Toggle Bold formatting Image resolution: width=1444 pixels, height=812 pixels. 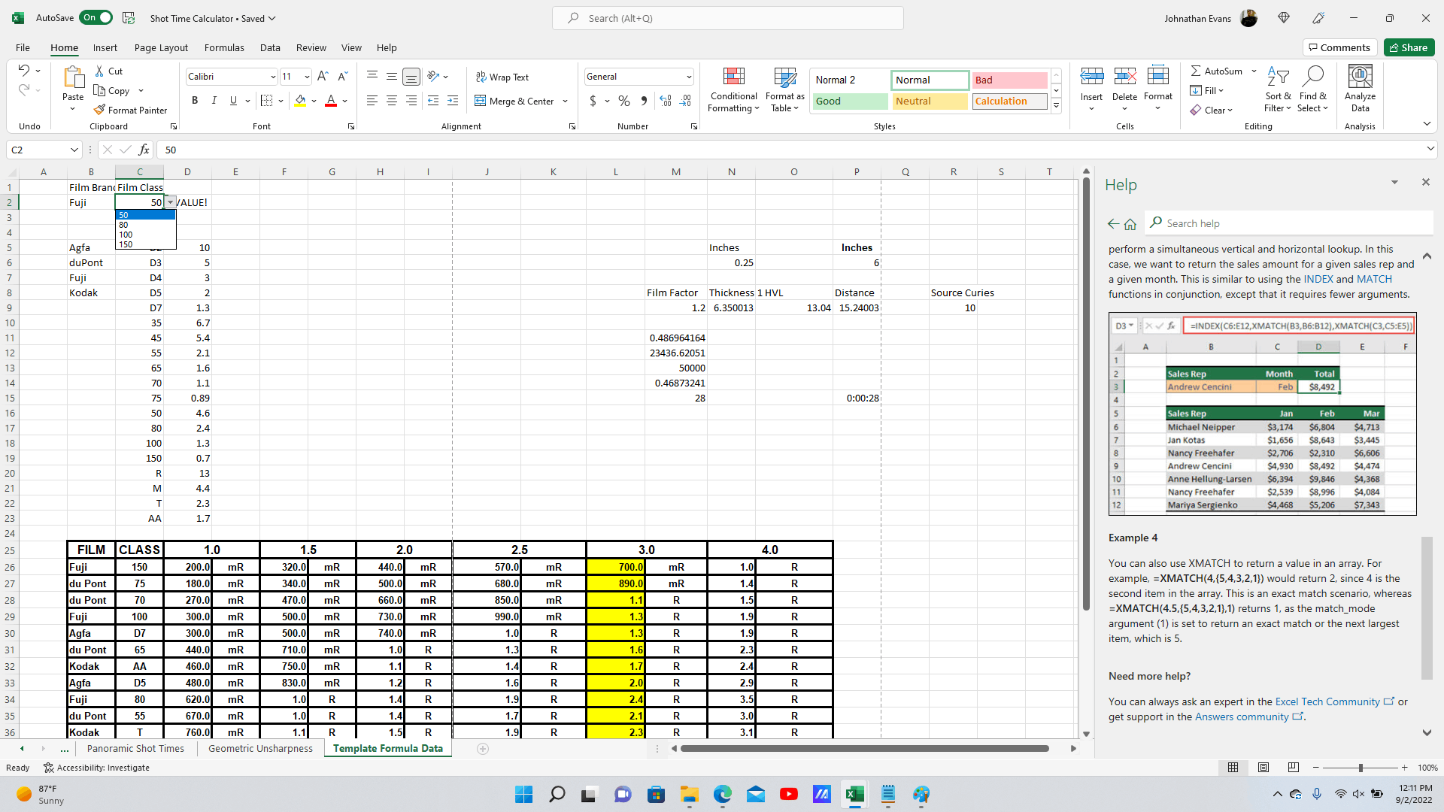tap(195, 101)
